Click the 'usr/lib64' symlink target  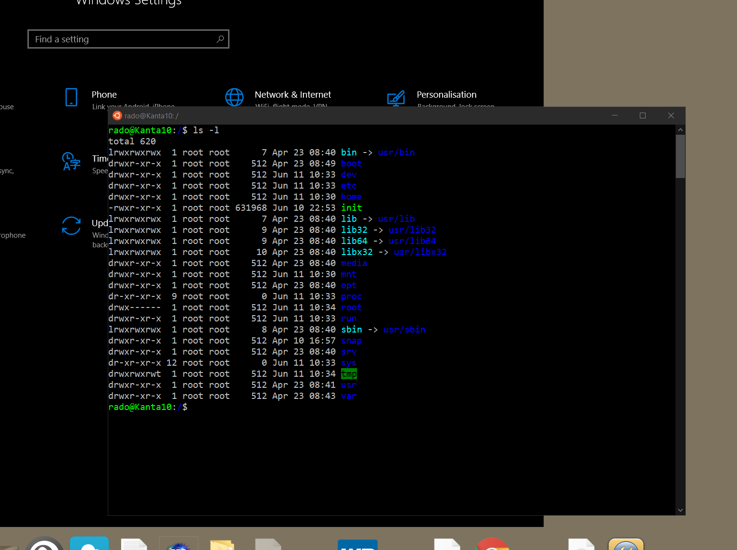pyautogui.click(x=412, y=241)
